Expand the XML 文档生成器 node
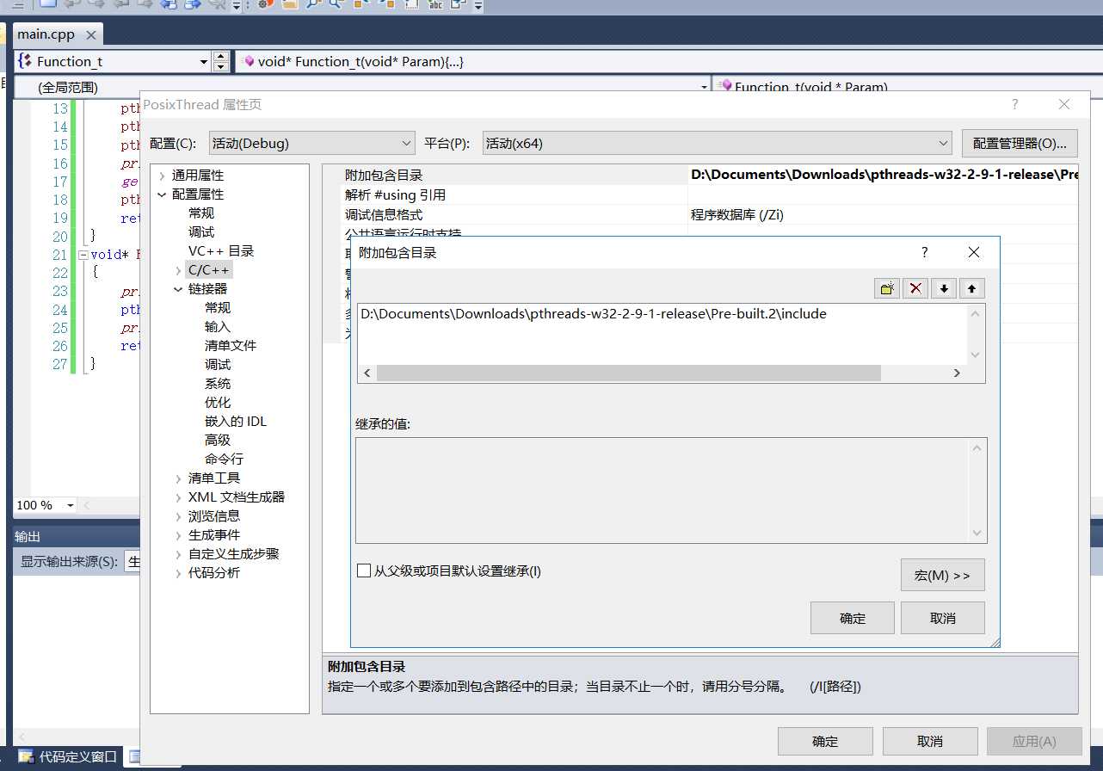 (178, 497)
